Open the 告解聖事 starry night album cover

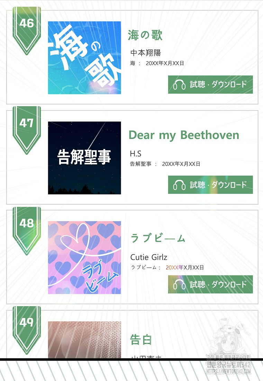point(84,158)
